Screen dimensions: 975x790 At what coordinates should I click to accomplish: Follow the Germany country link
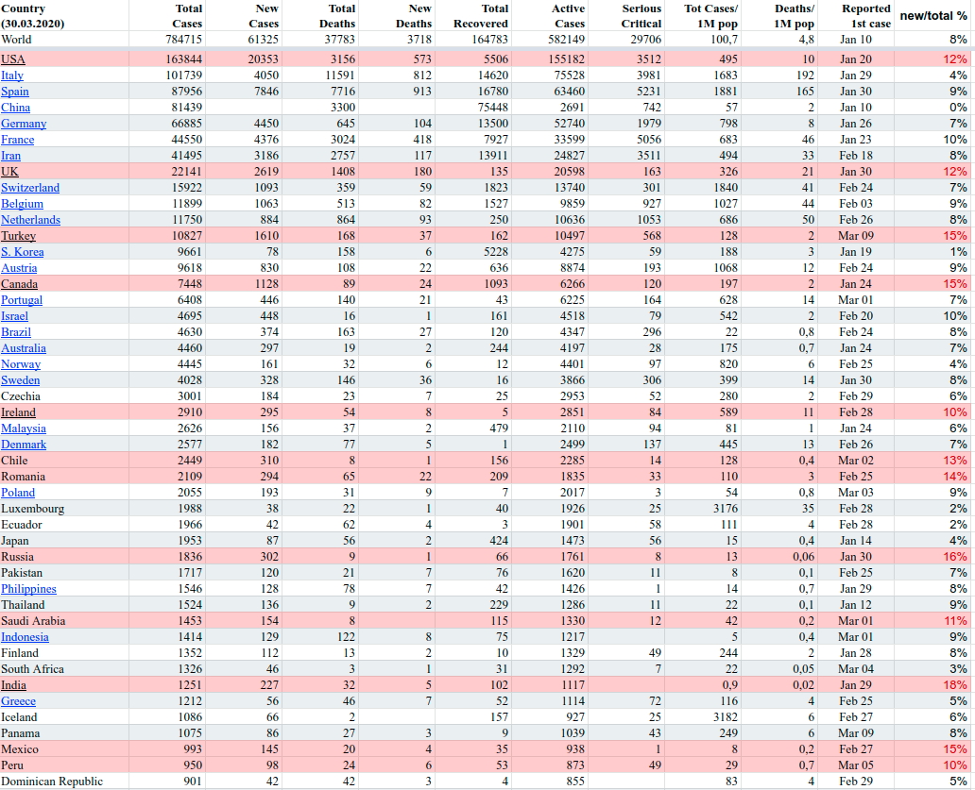pyautogui.click(x=24, y=124)
